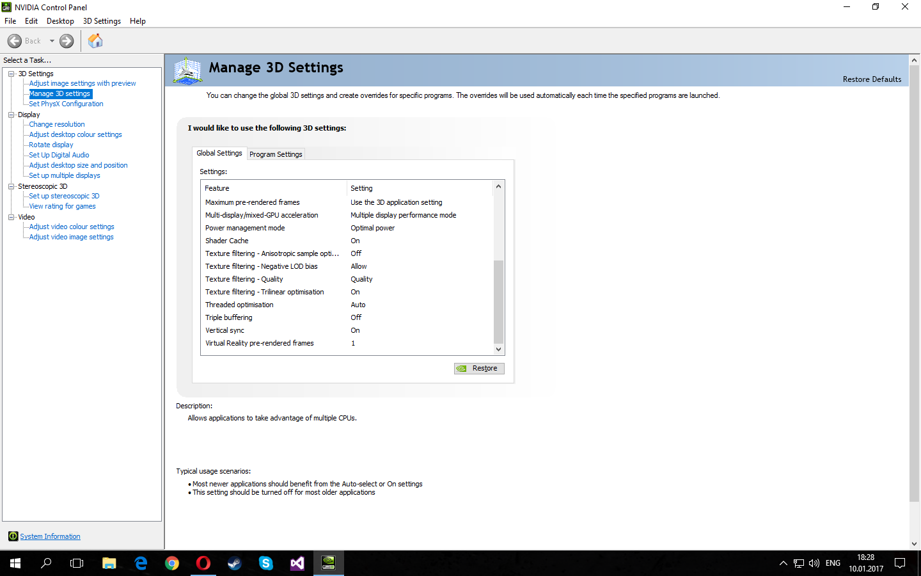Click settings list scrollbar thumb
Image resolution: width=921 pixels, height=576 pixels.
point(499,301)
